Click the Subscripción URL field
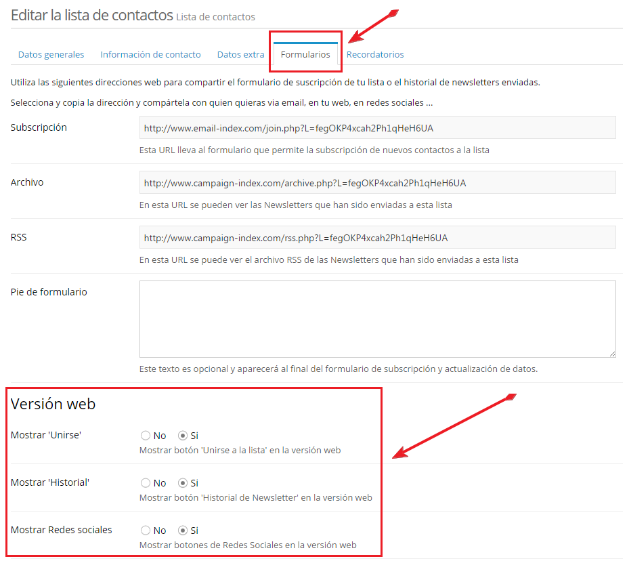Viewport: 629px width, 561px height. [378, 128]
